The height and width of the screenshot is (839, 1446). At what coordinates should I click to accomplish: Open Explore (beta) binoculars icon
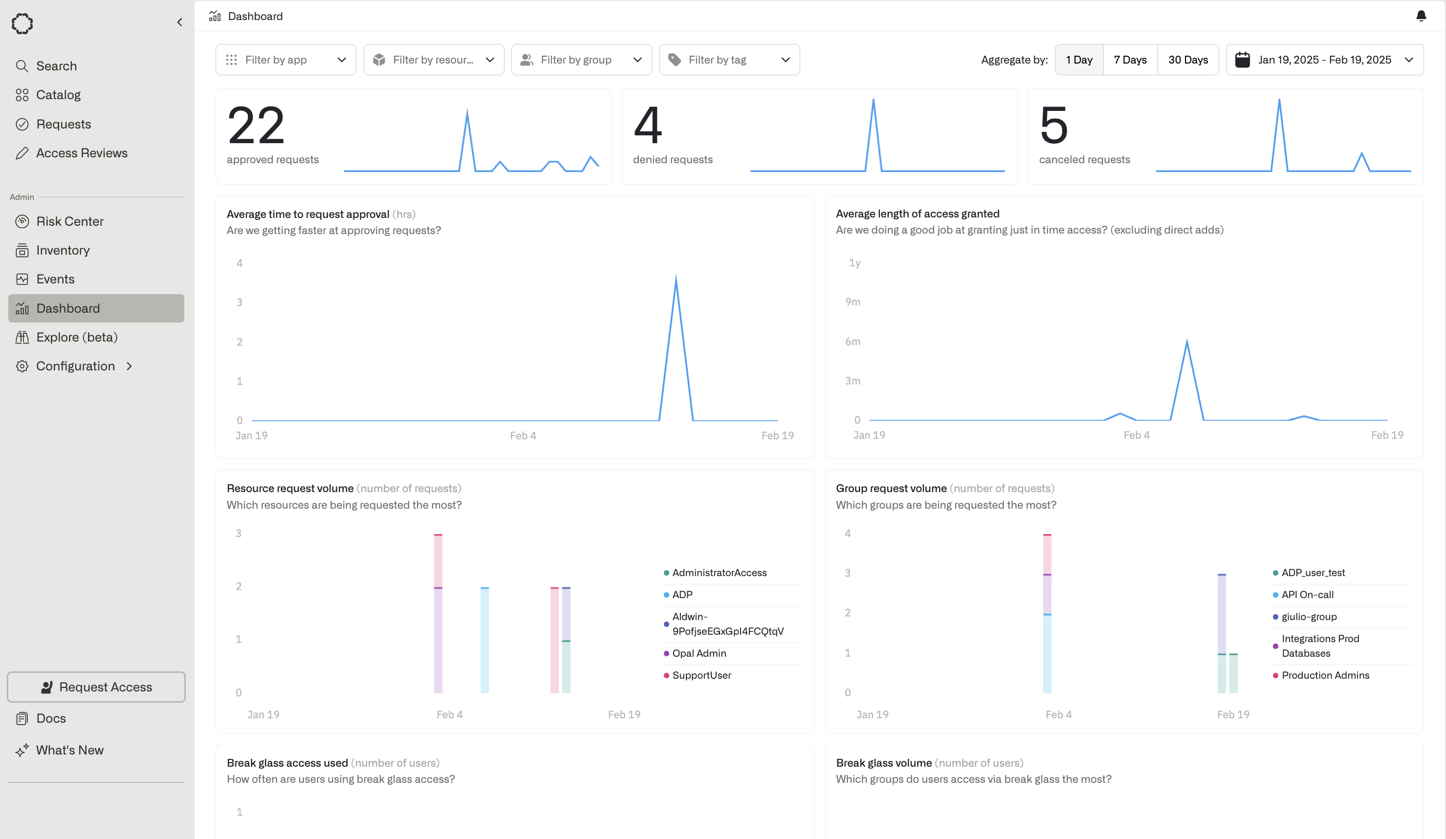coord(22,337)
